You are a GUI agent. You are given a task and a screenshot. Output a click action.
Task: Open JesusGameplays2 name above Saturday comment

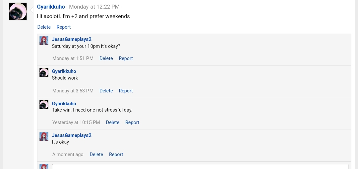click(x=72, y=39)
